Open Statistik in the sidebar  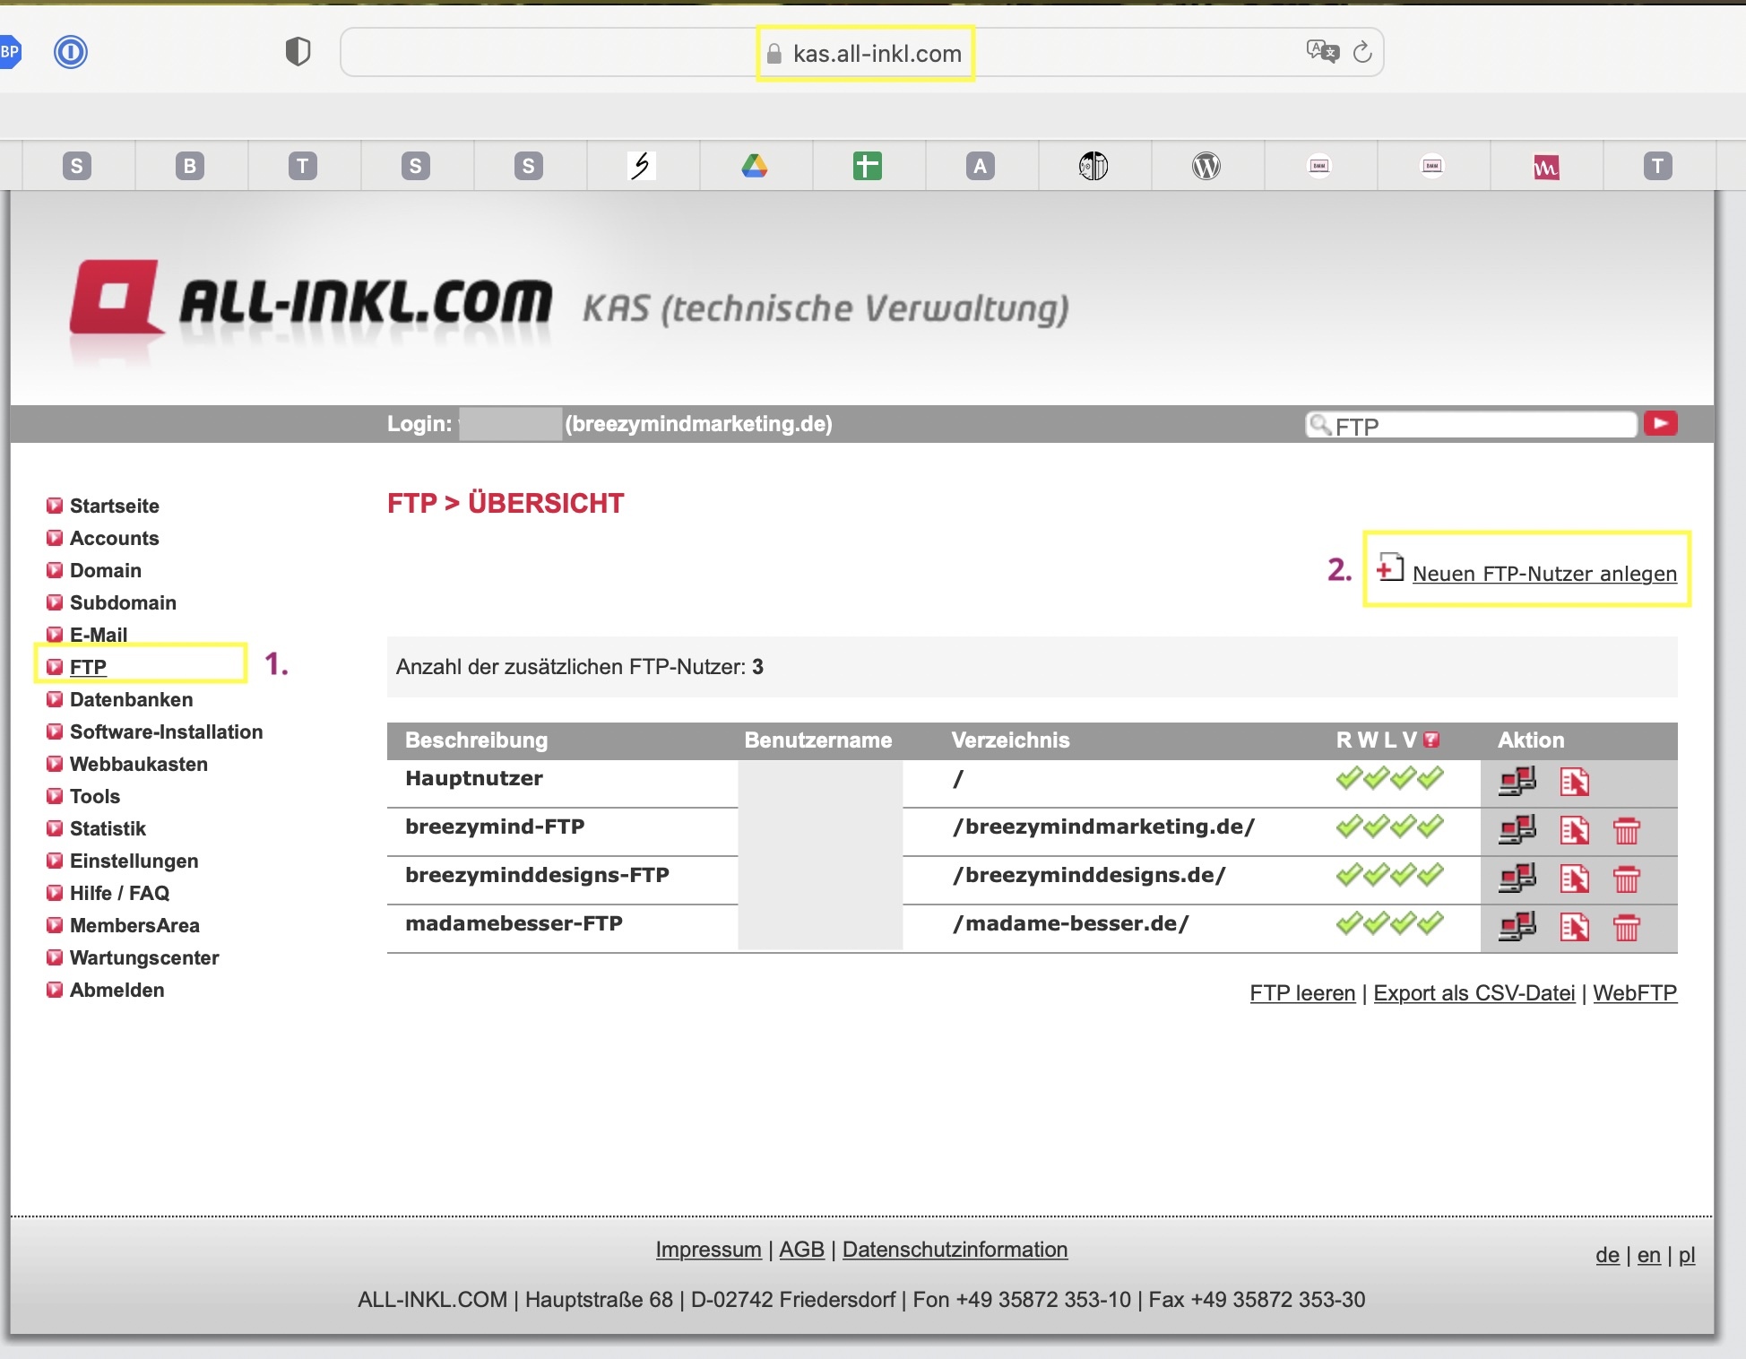pyautogui.click(x=108, y=828)
